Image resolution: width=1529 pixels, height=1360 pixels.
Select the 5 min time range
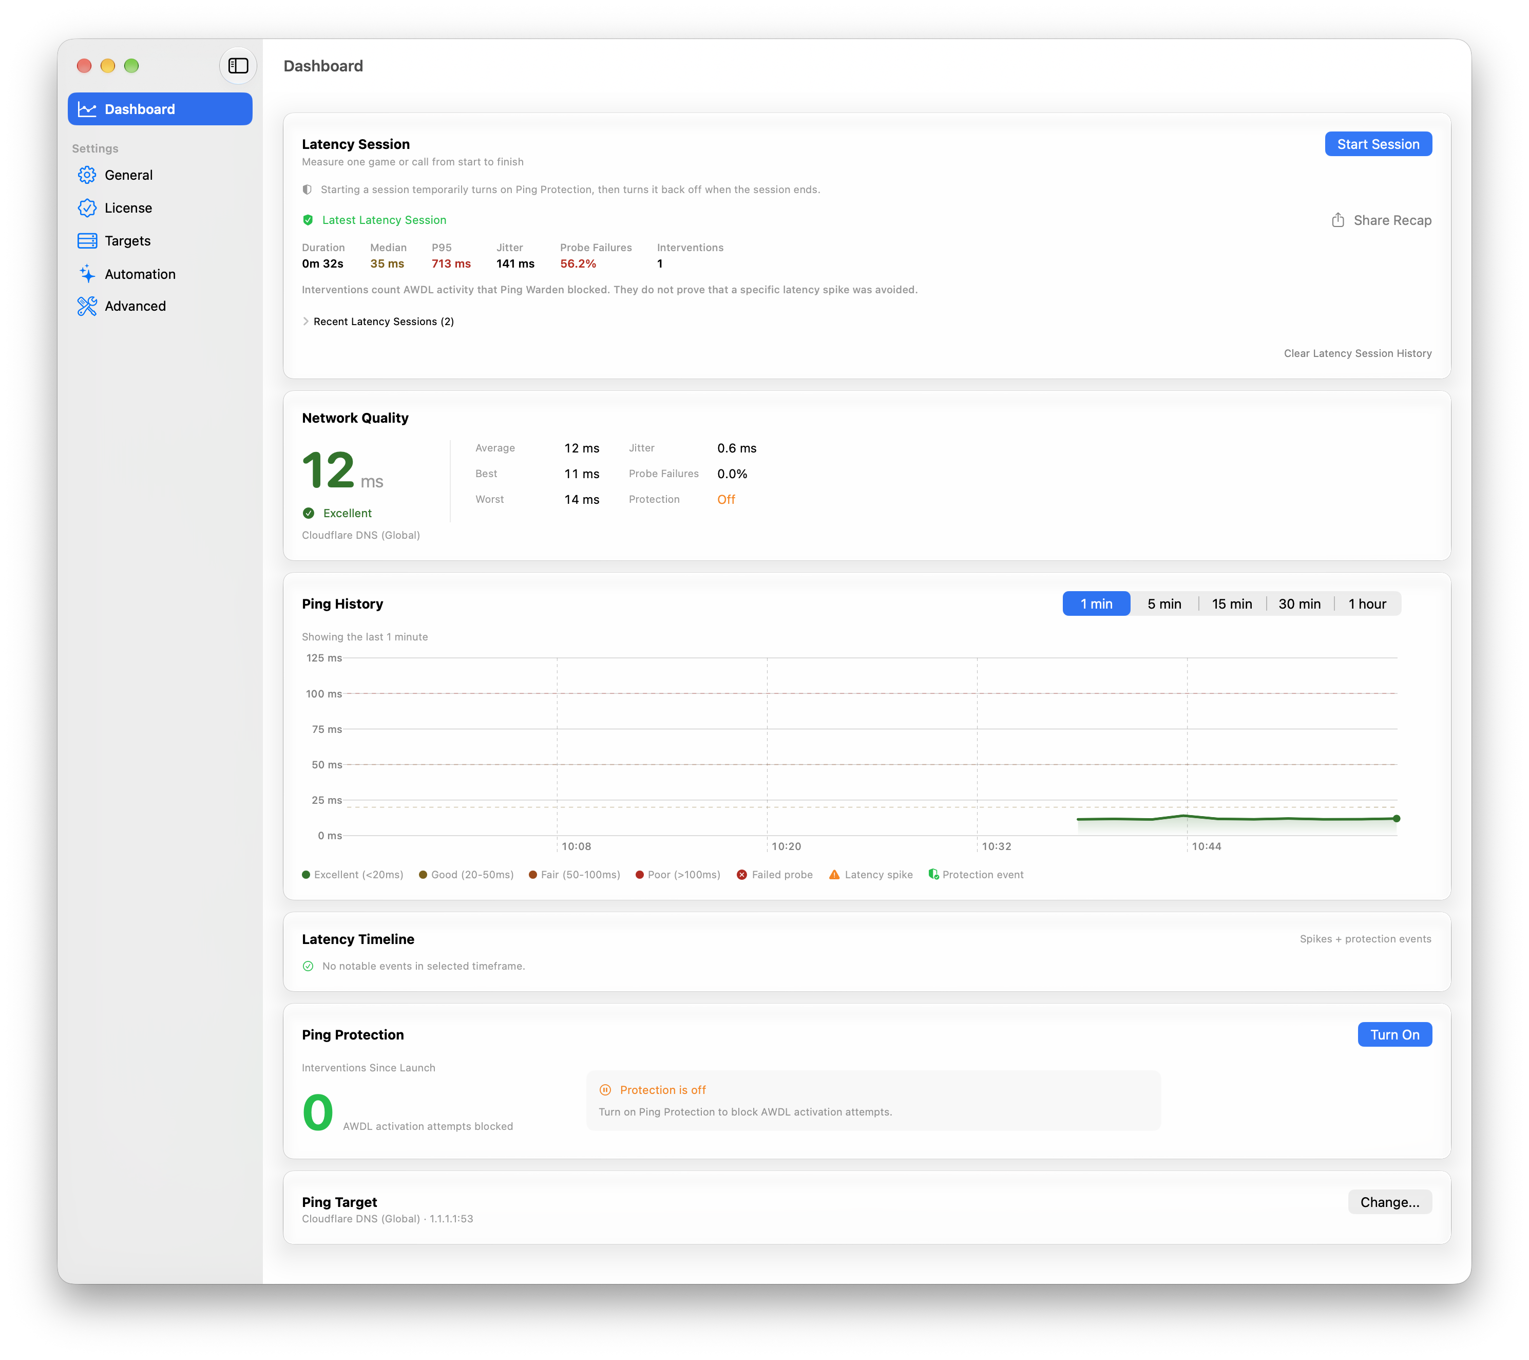(1164, 604)
